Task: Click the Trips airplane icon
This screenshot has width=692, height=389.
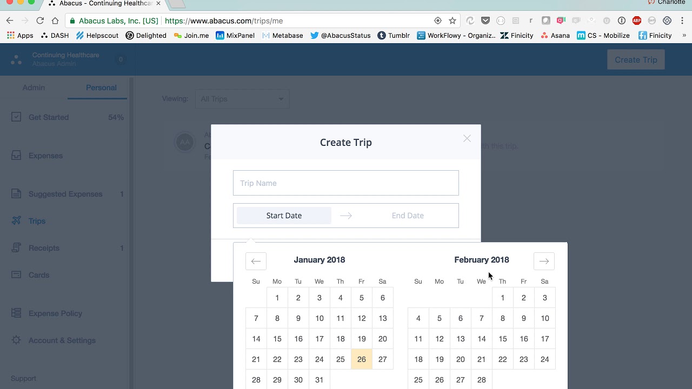Action: point(16,220)
